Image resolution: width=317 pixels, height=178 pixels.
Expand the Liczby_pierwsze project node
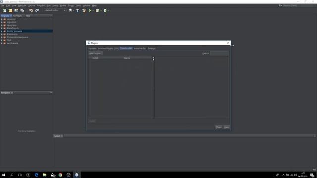(2, 31)
